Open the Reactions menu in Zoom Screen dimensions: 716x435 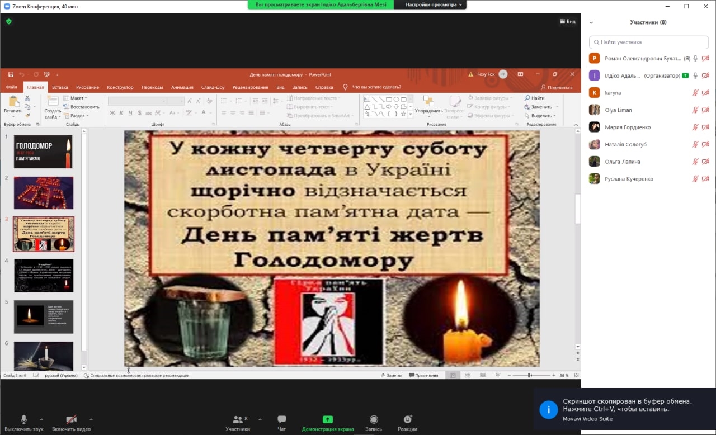[x=408, y=420]
